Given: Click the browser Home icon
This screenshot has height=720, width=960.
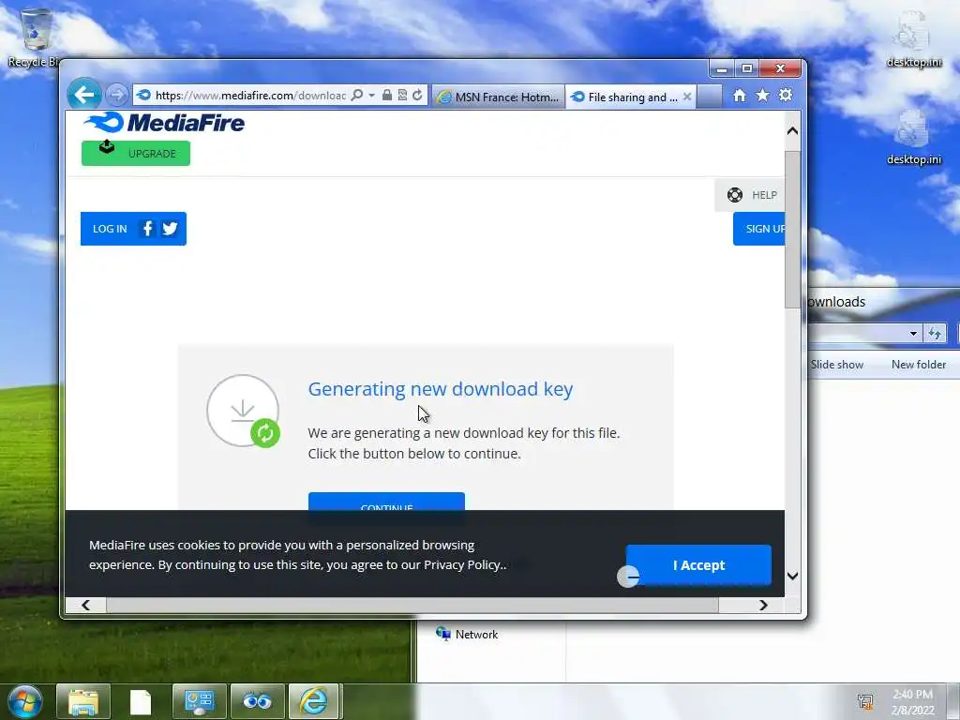Looking at the screenshot, I should (x=740, y=96).
